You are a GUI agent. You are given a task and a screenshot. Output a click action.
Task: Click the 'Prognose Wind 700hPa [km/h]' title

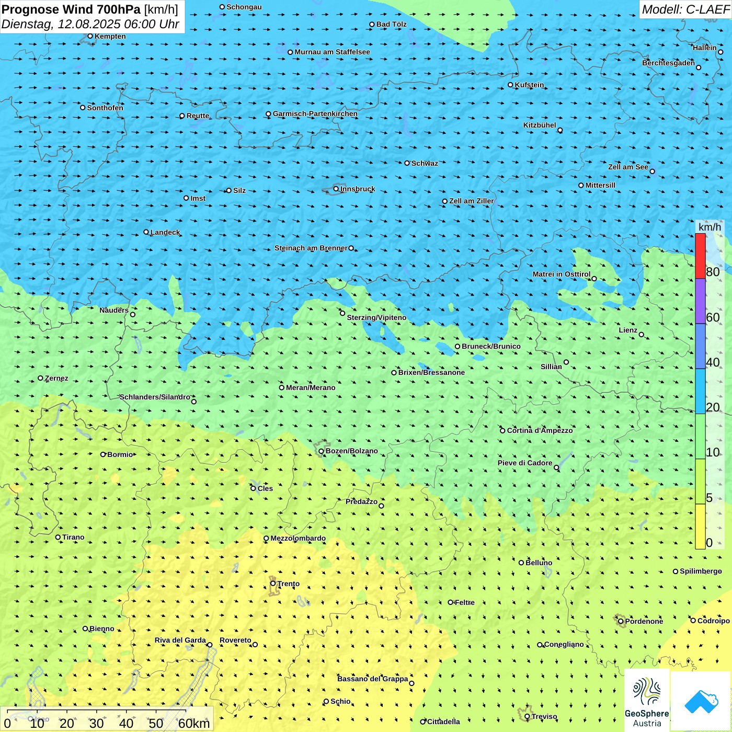pyautogui.click(x=90, y=9)
